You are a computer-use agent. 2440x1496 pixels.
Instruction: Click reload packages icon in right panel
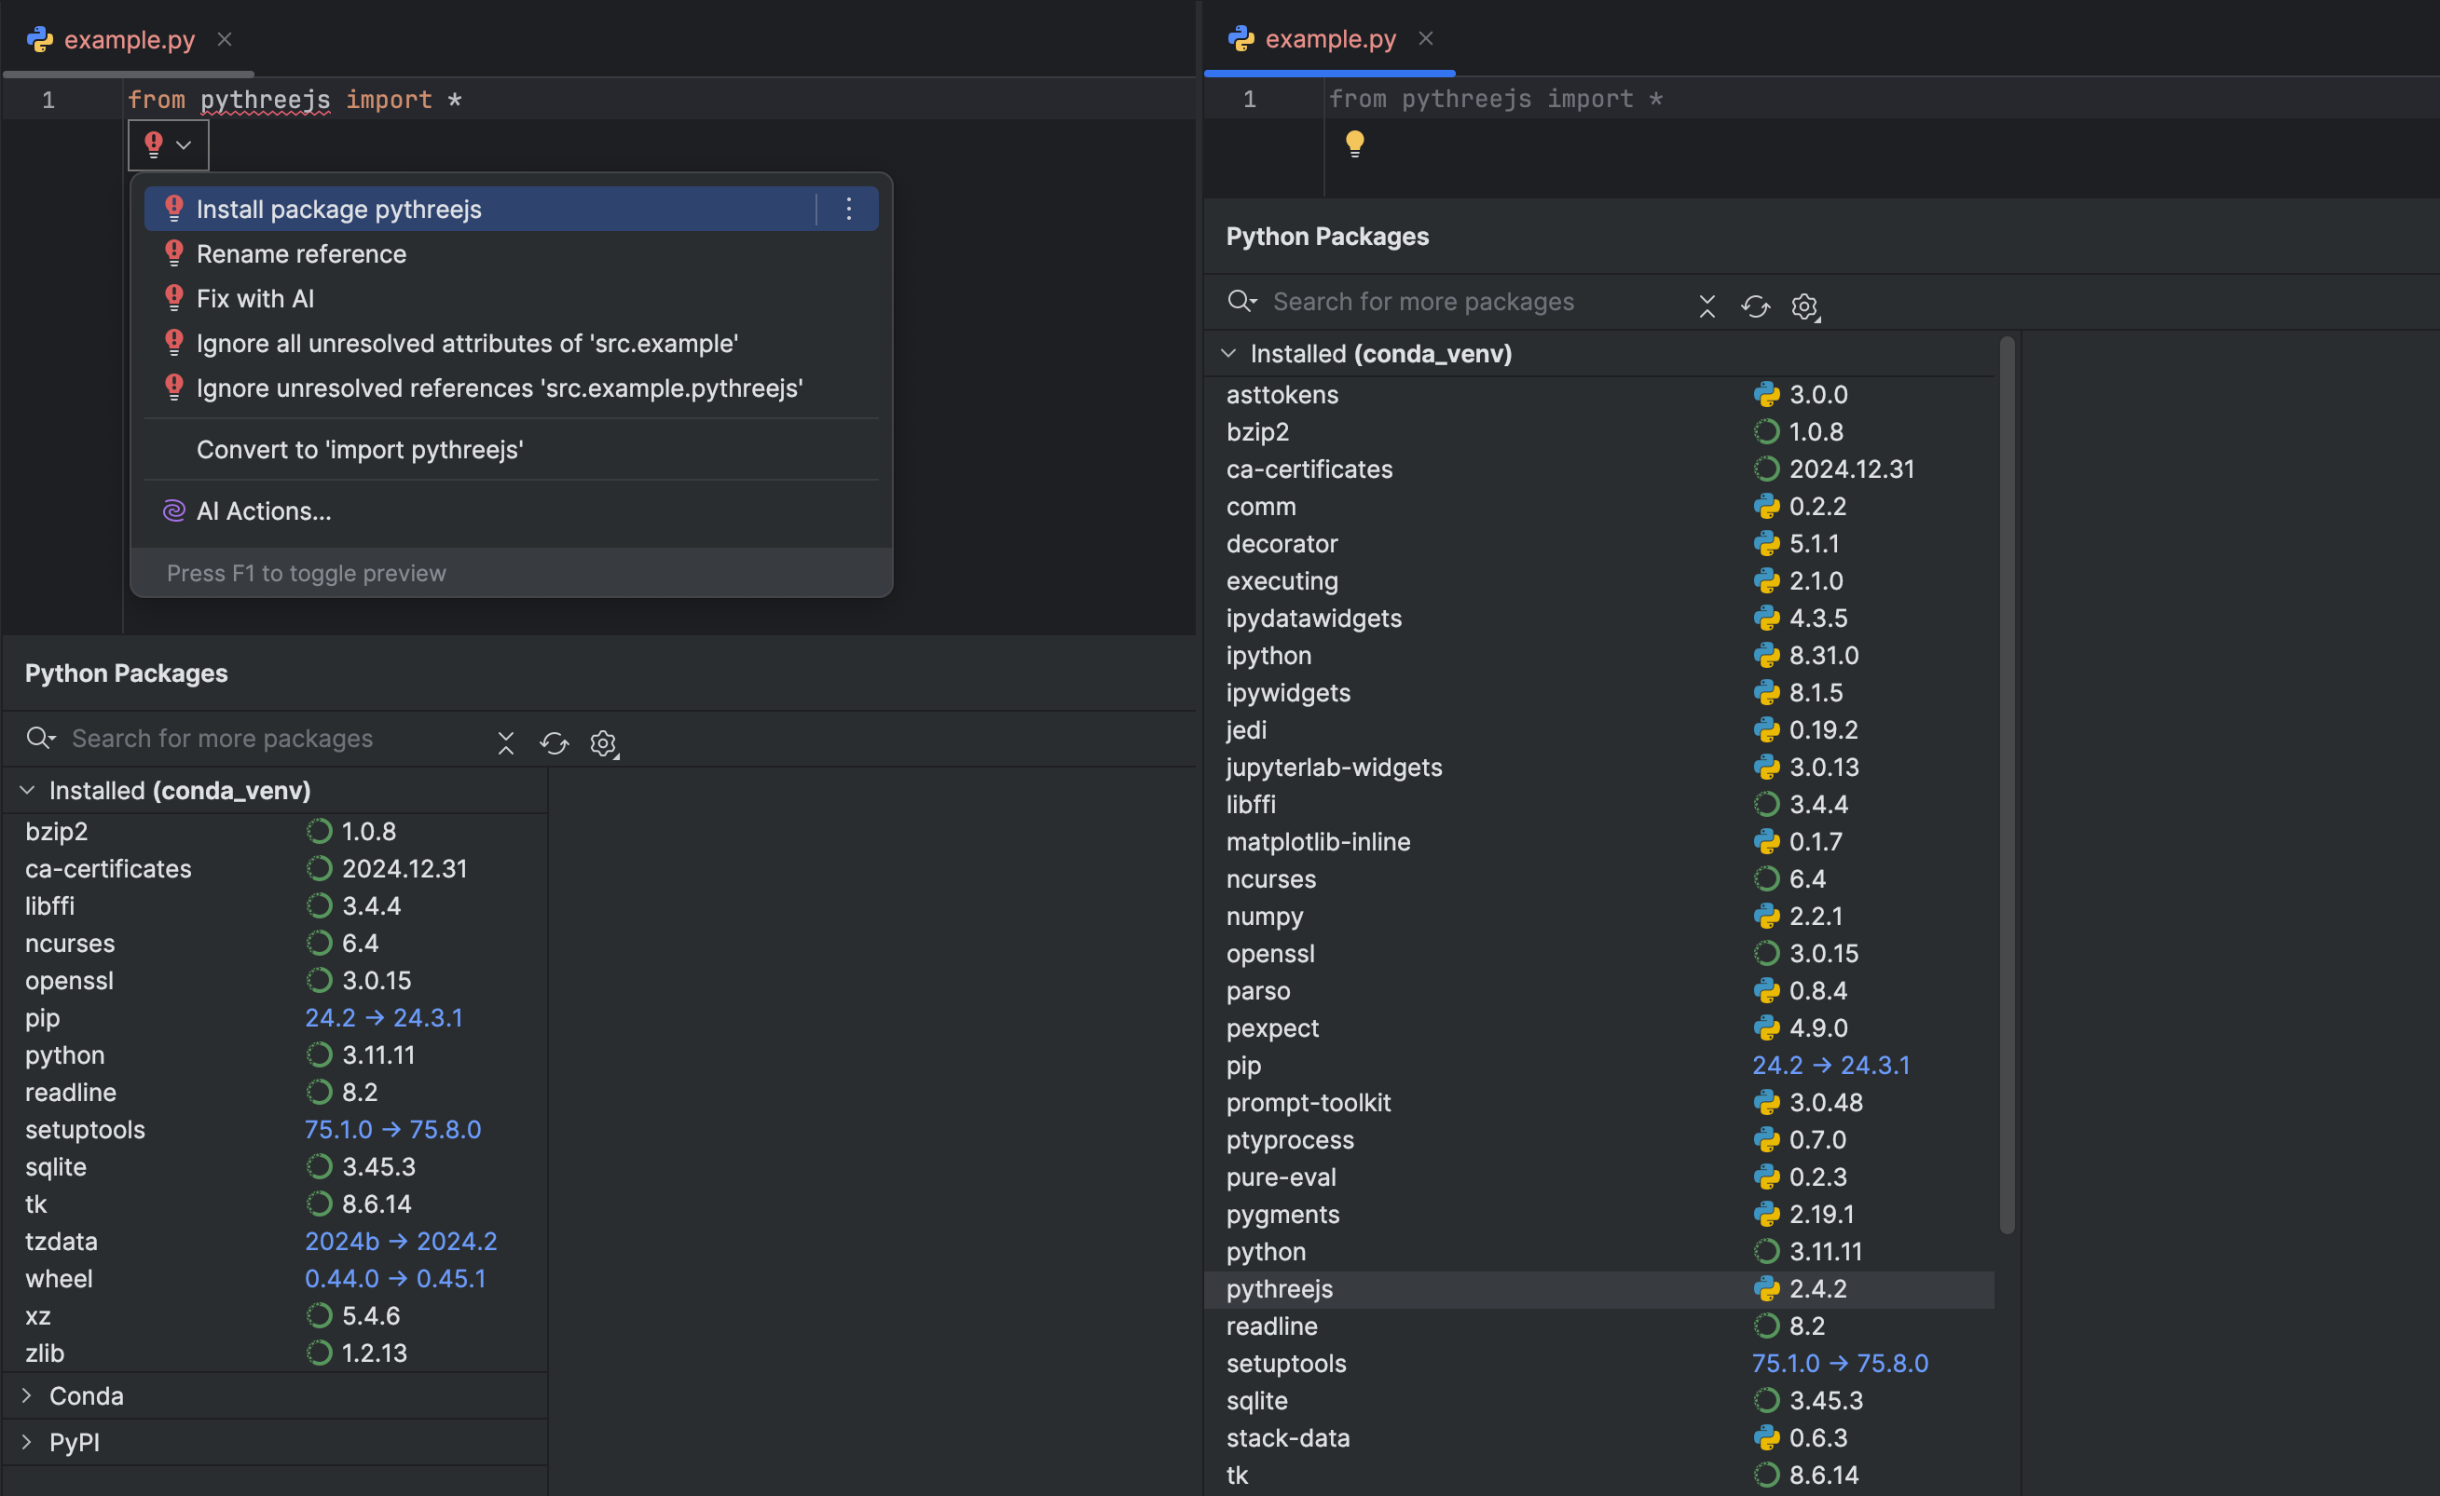coord(1755,306)
